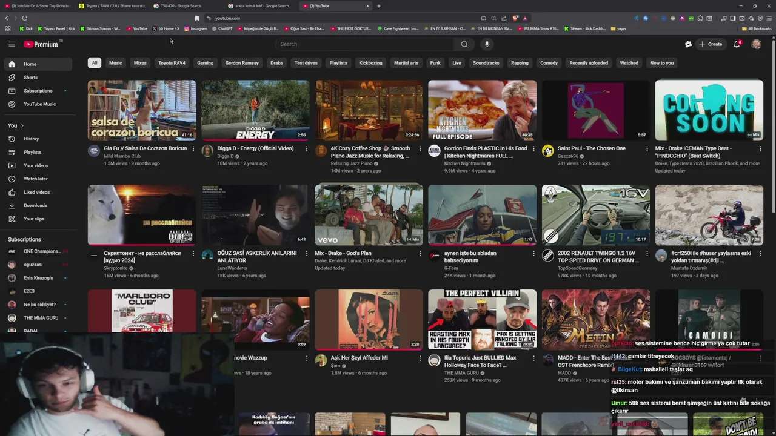Select the Mixes filter chip
The height and width of the screenshot is (436, 776).
(140, 63)
